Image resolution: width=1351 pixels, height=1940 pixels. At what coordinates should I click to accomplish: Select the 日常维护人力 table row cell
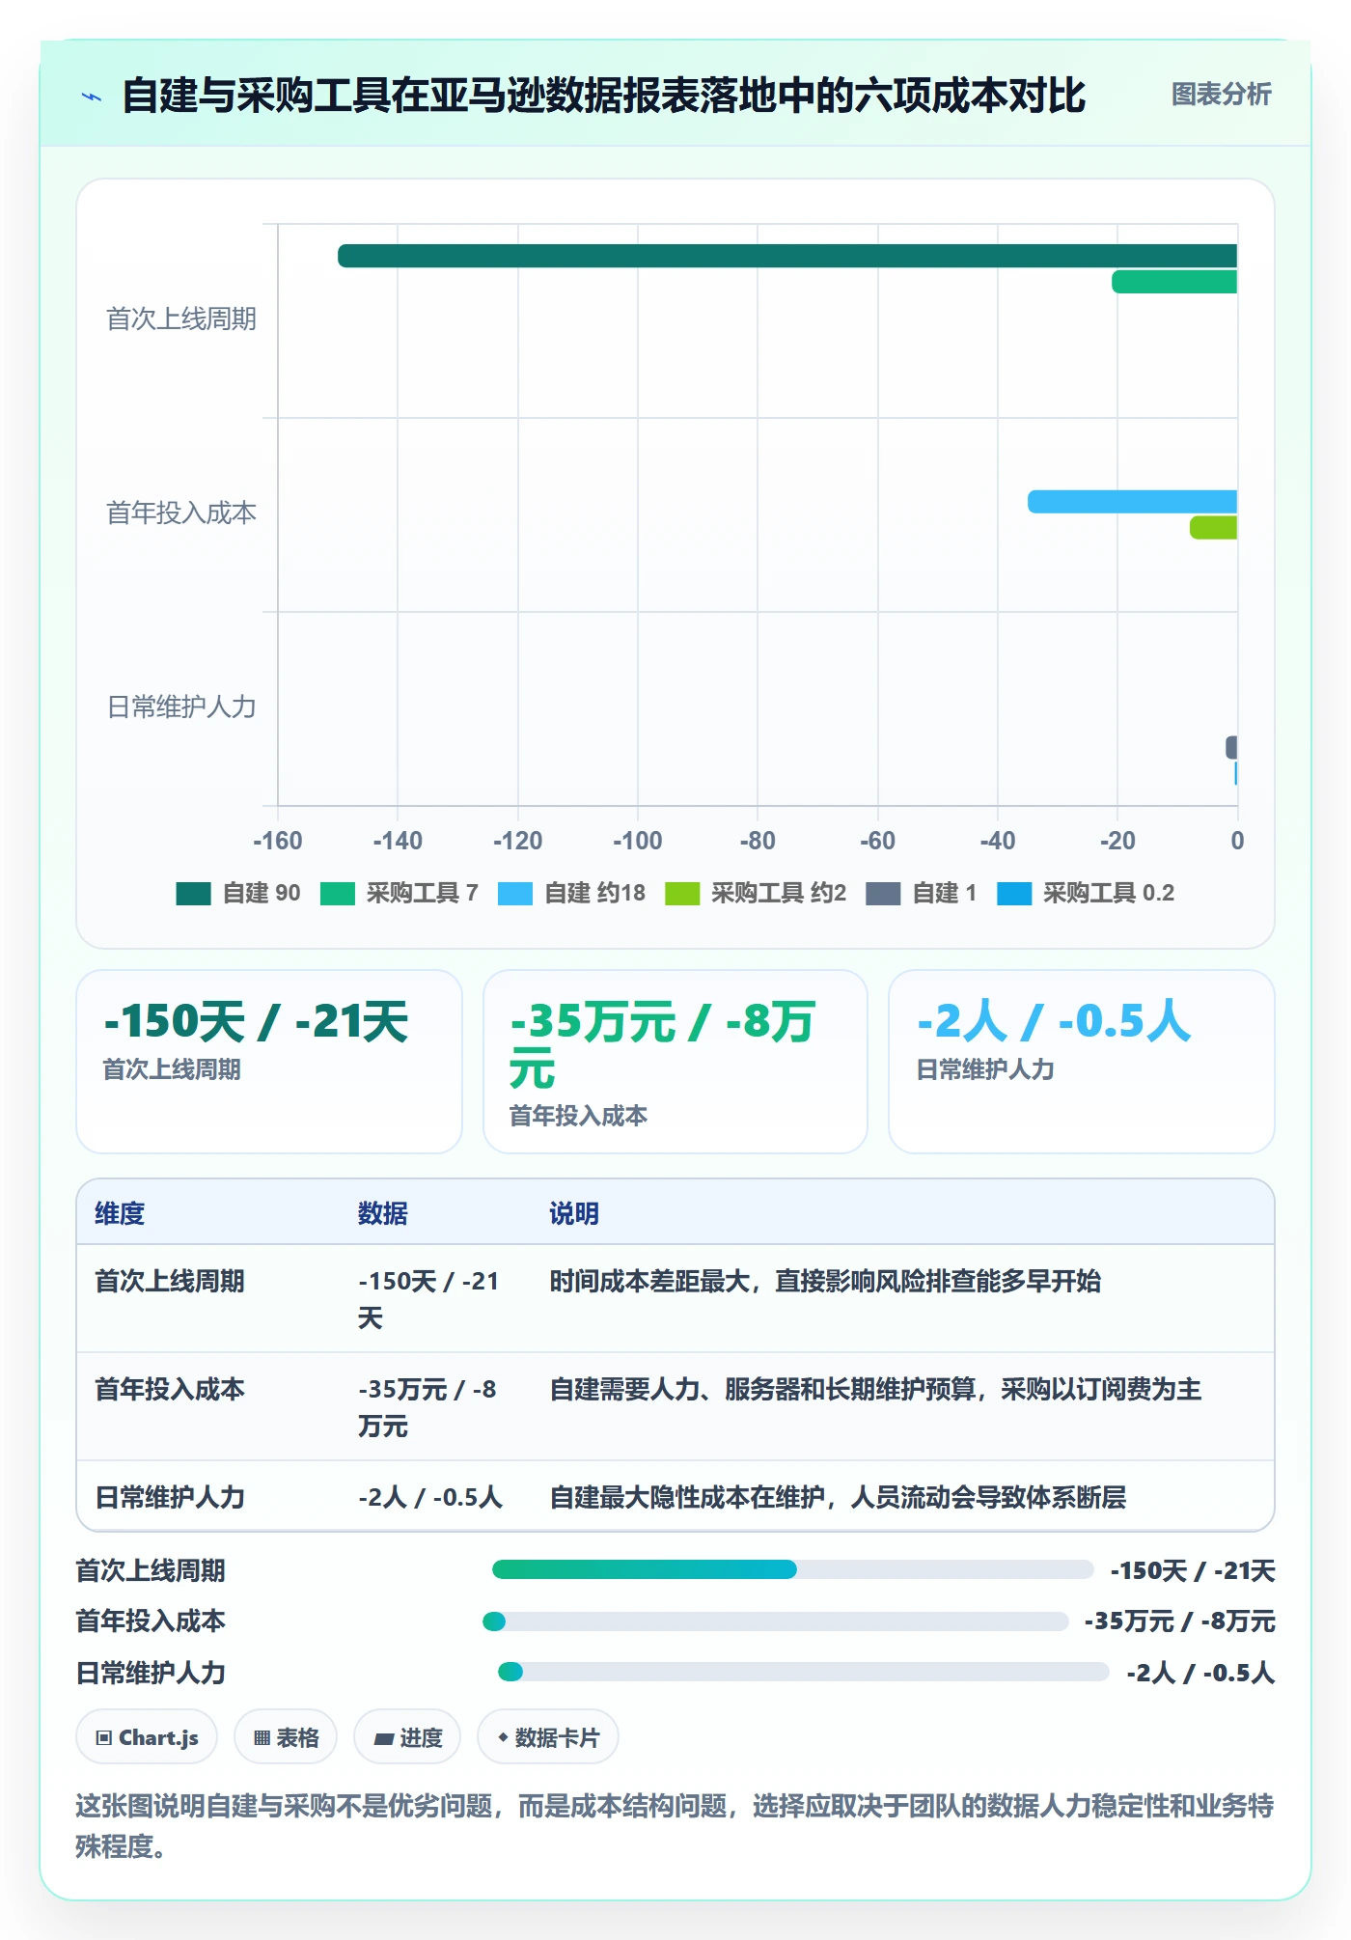pos(170,1498)
